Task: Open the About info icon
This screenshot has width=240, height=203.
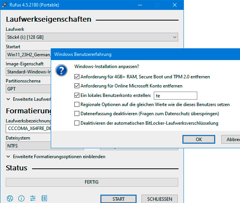Action: (21, 198)
